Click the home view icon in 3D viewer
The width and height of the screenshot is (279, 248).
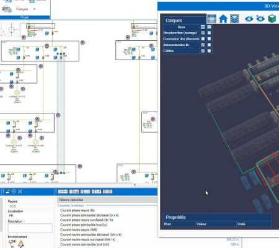[x=223, y=19]
